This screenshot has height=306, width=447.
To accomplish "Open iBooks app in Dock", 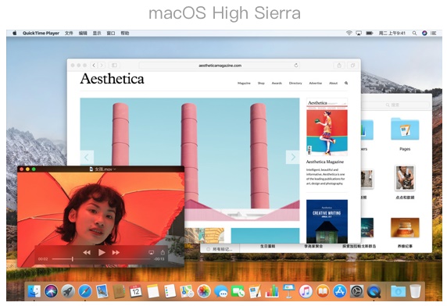I will pyautogui.click(x=323, y=291).
